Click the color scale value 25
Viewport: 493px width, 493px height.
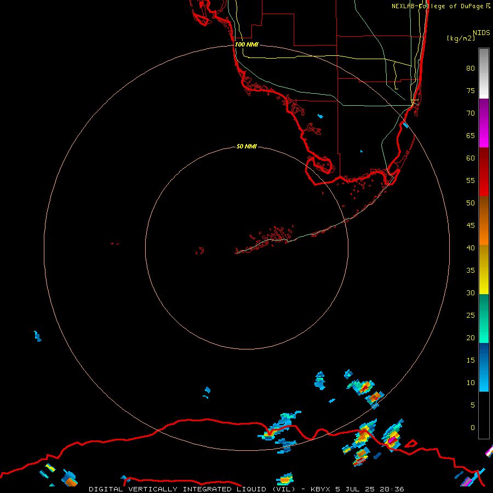(x=471, y=316)
